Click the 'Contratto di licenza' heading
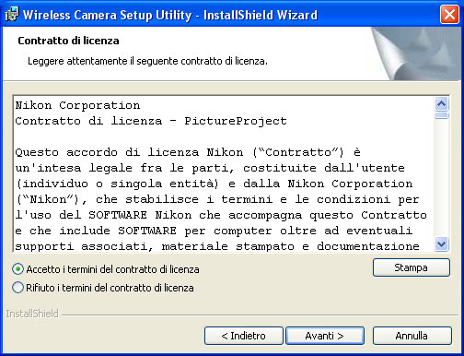This screenshot has height=356, width=464. pos(68,41)
